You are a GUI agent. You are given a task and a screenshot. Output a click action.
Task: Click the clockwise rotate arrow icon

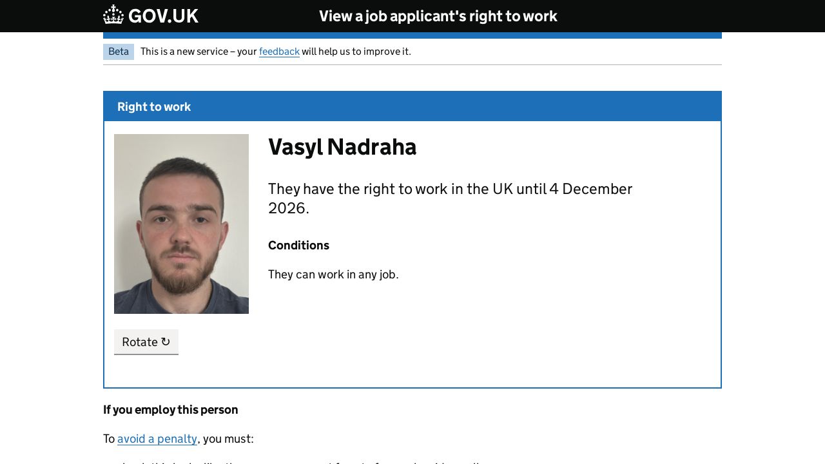click(166, 342)
